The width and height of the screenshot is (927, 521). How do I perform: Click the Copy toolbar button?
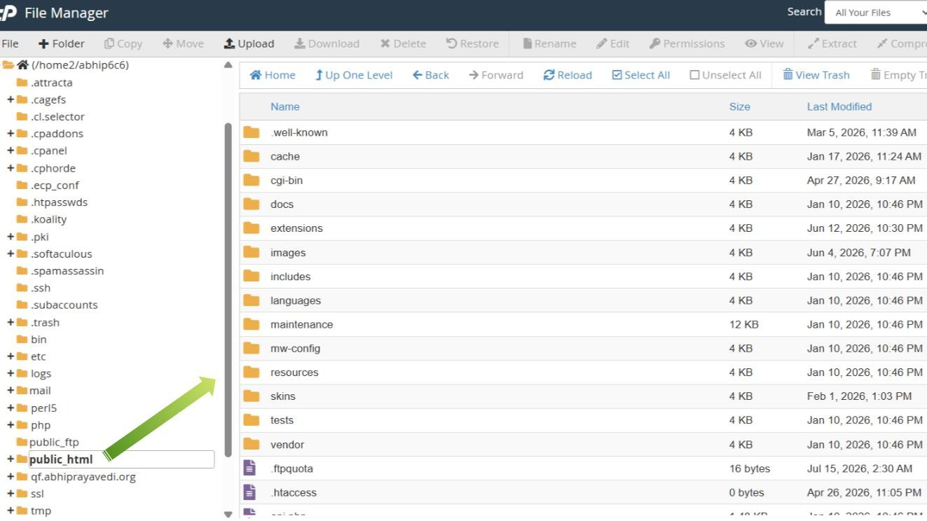[x=123, y=43]
